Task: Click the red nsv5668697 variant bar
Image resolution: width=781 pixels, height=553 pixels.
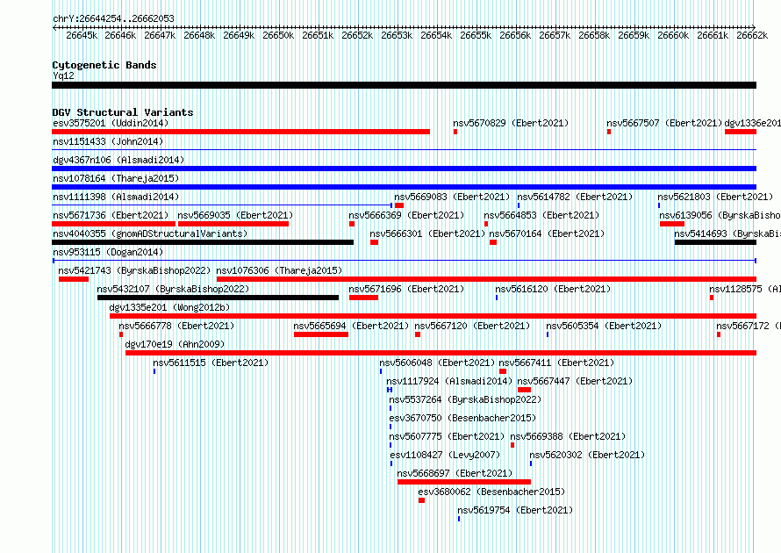Action: (x=464, y=482)
